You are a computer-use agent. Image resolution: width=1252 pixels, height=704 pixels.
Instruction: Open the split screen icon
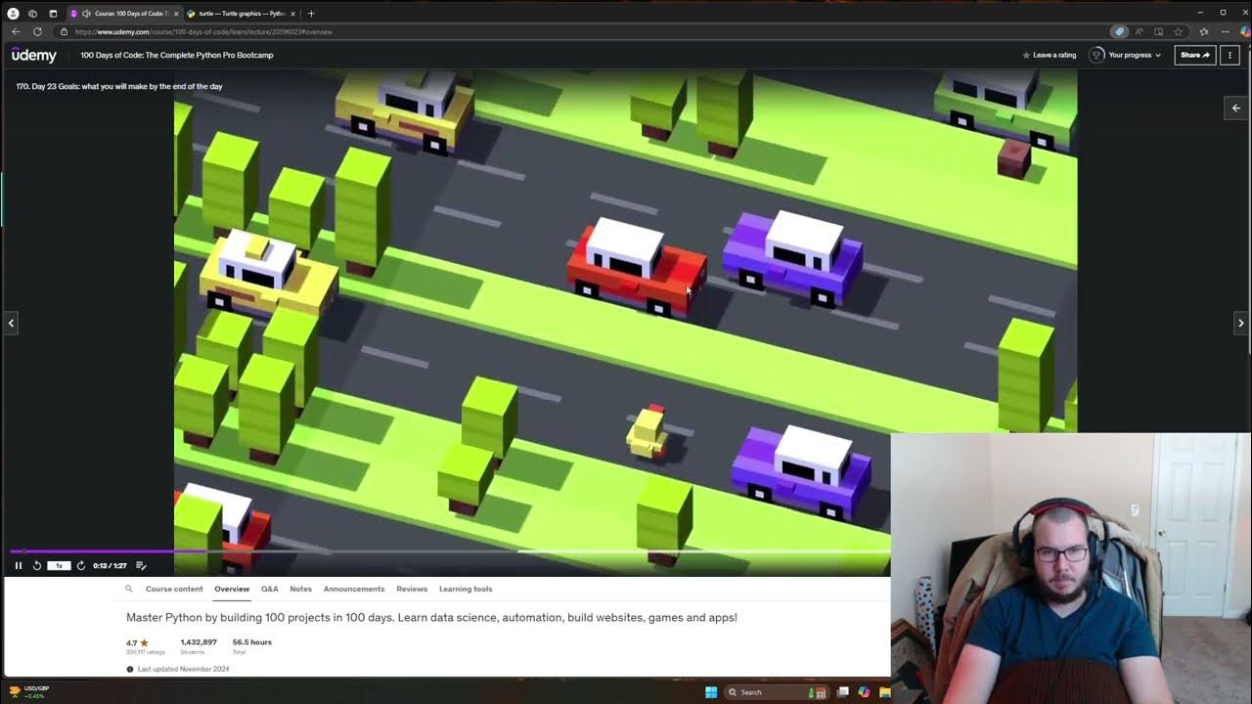coord(1158,31)
